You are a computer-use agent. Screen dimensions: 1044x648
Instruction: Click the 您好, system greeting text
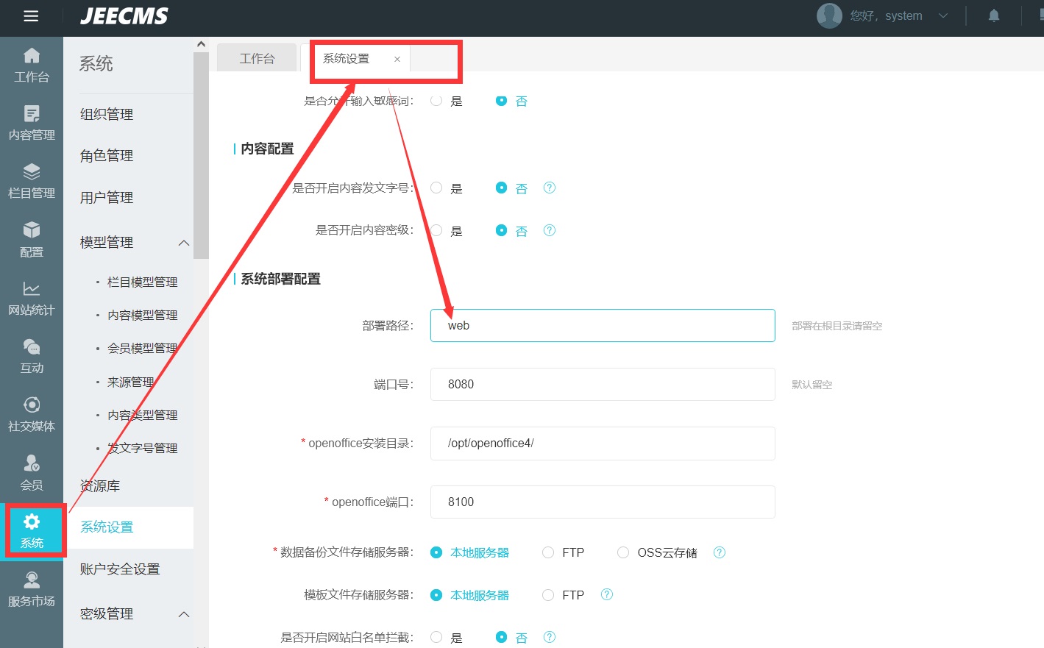click(x=886, y=15)
